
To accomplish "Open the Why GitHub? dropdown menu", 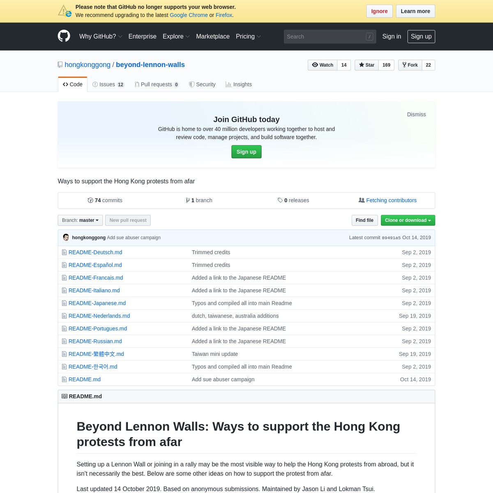I will (101, 36).
